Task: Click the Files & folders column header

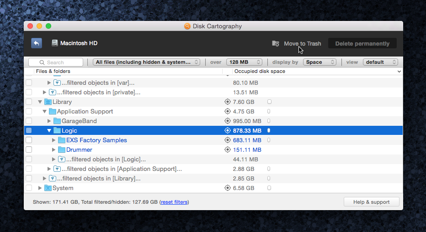Action: pos(53,71)
